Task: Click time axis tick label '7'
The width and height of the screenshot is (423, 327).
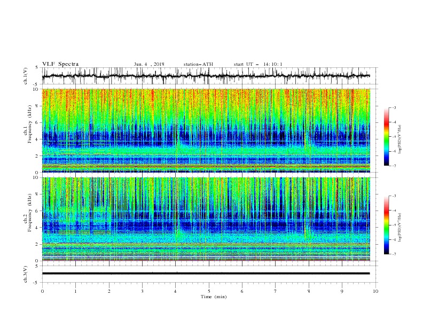Action: tap(276, 291)
